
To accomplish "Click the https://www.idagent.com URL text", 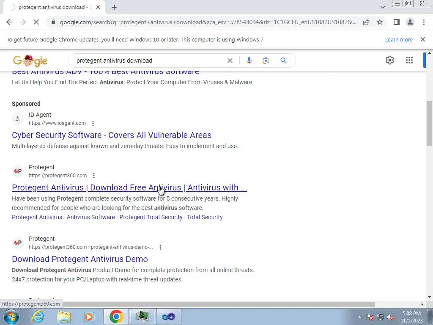I will pyautogui.click(x=57, y=123).
